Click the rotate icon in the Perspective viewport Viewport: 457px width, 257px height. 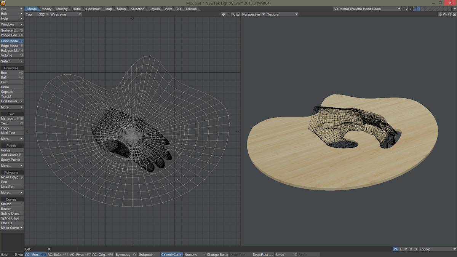pos(445,14)
